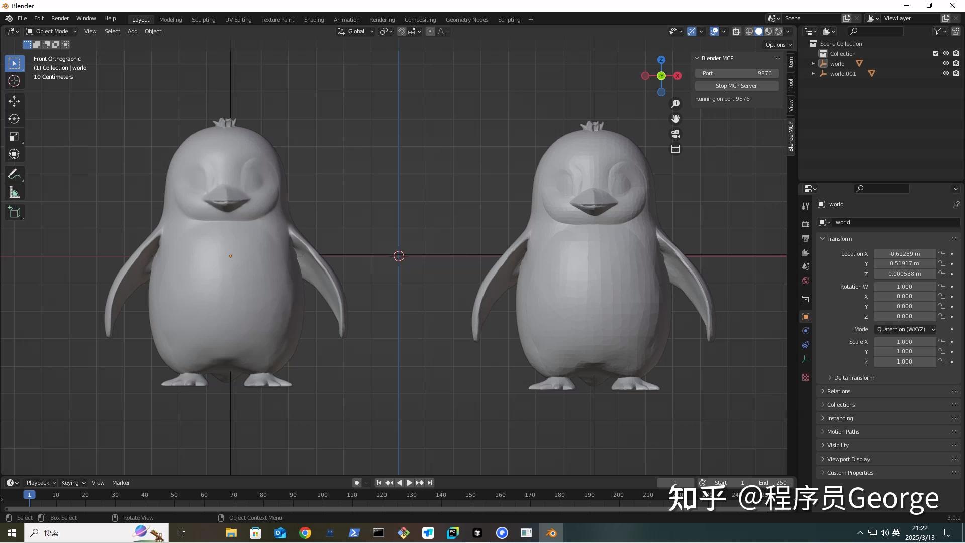The width and height of the screenshot is (965, 543).
Task: Select the Move tool
Action: click(14, 101)
